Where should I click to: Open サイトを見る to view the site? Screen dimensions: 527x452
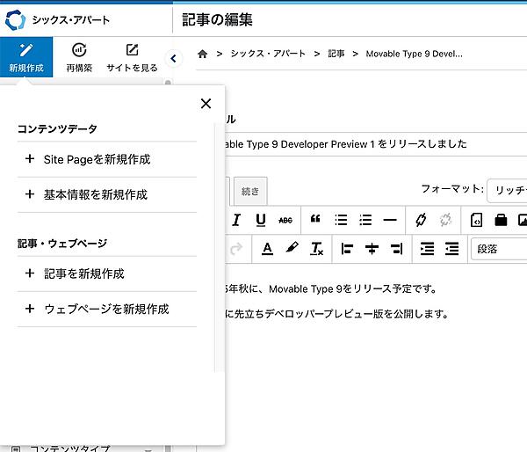tap(132, 58)
